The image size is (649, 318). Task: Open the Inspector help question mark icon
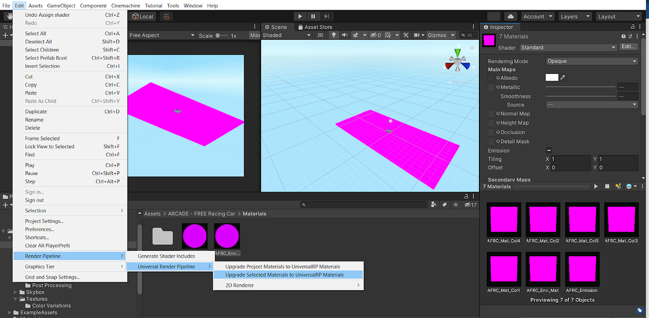click(x=623, y=36)
